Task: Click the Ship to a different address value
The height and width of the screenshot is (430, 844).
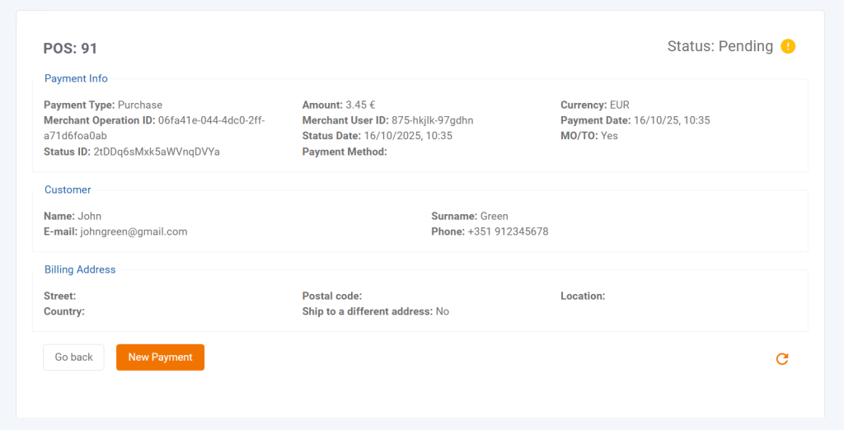Action: tap(443, 312)
